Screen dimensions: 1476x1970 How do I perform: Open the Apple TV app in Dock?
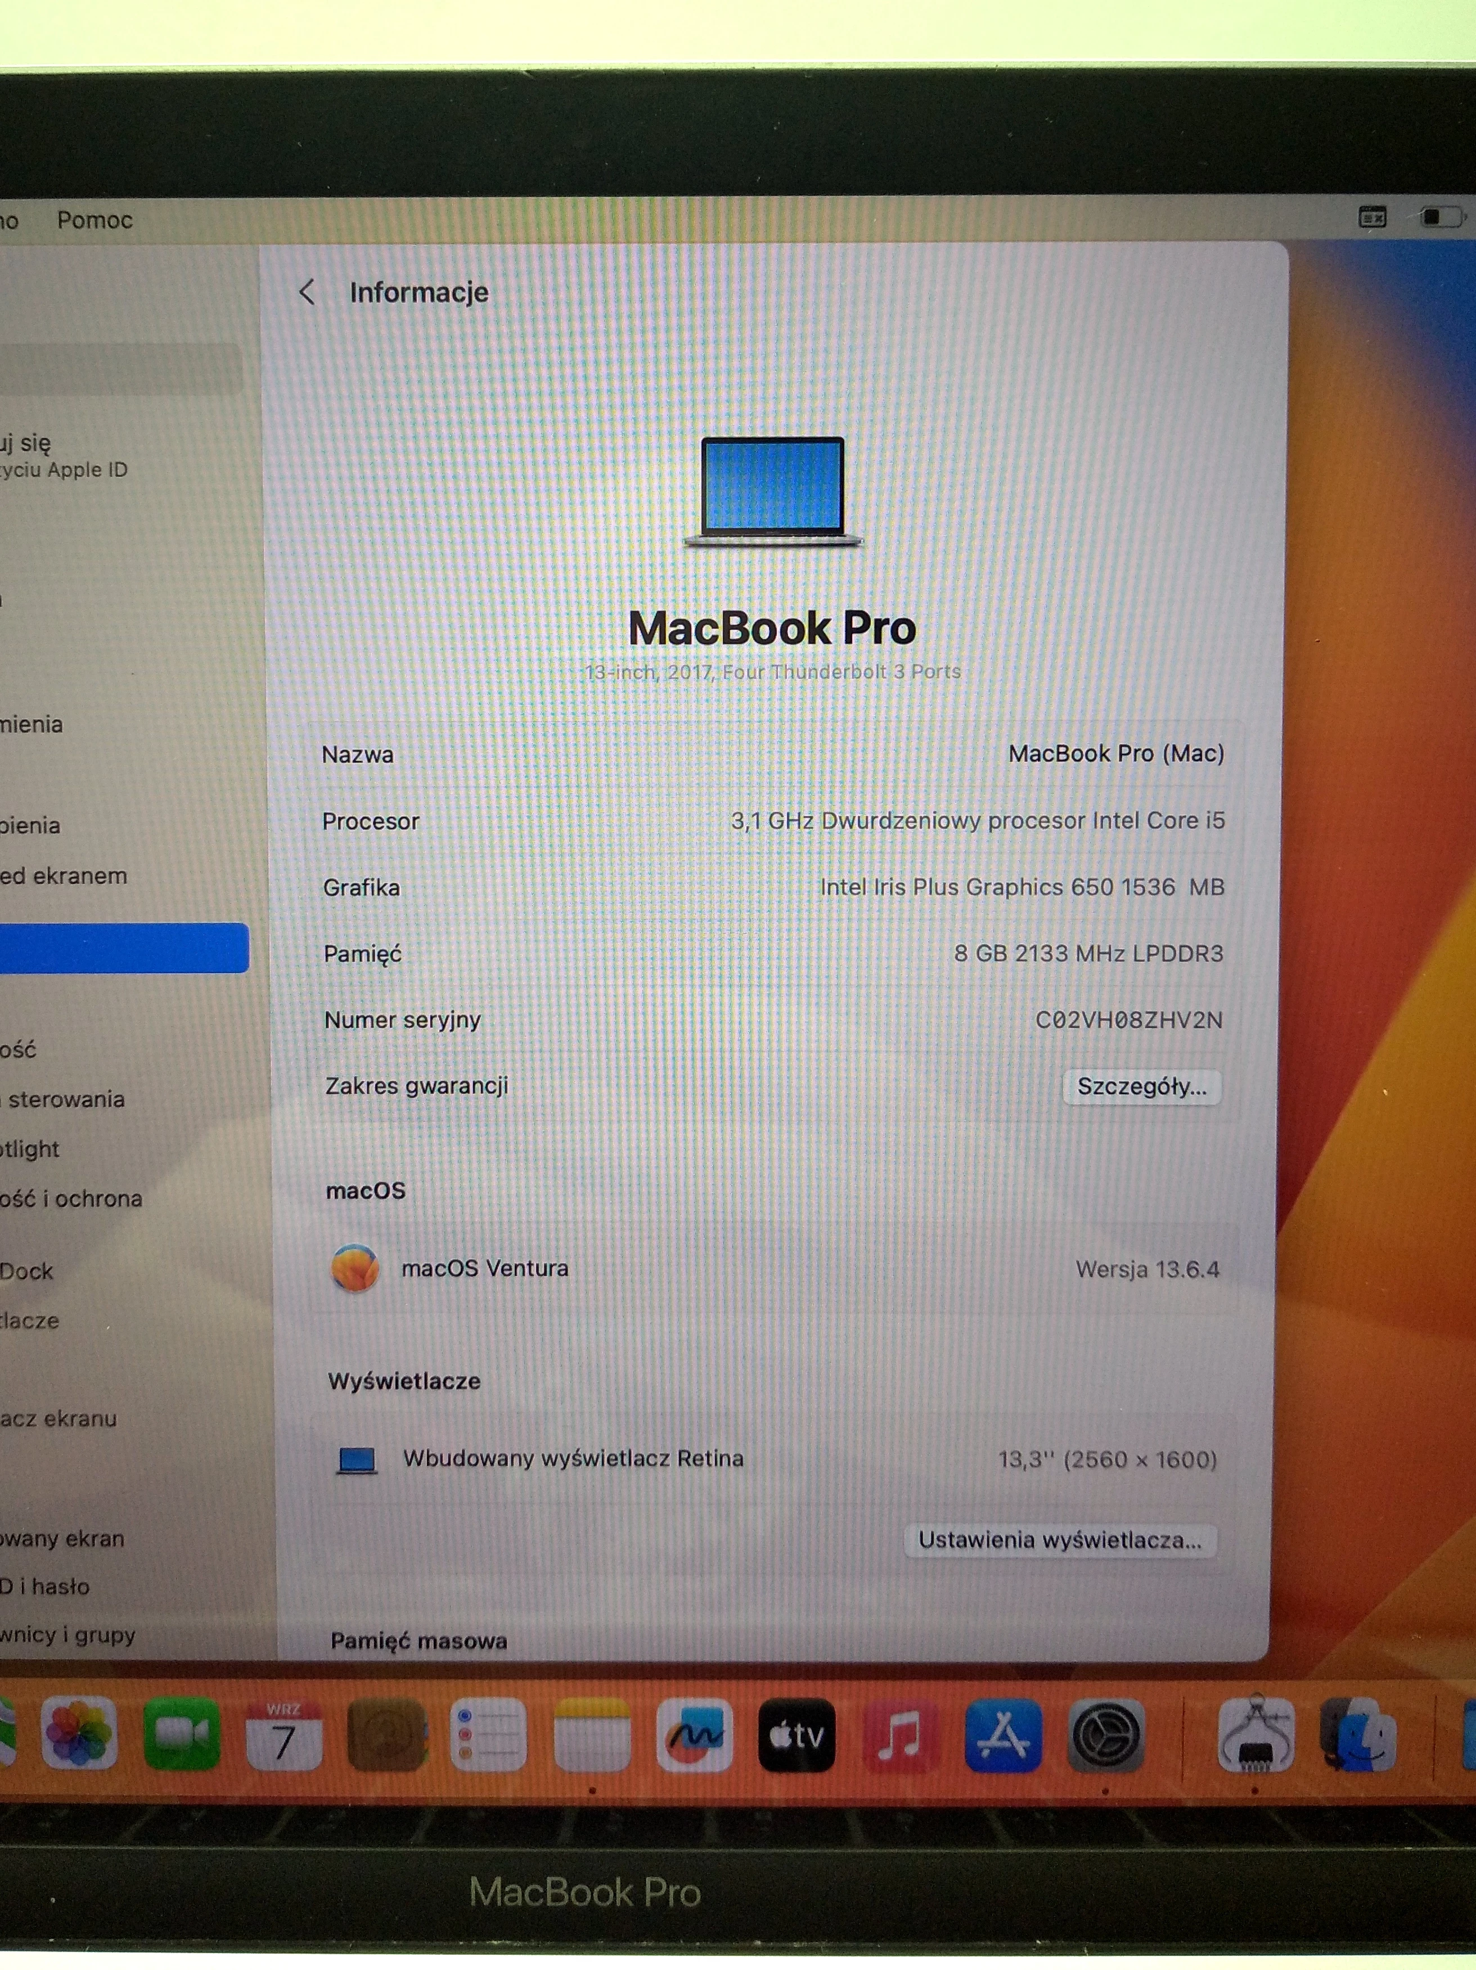[x=797, y=1734]
